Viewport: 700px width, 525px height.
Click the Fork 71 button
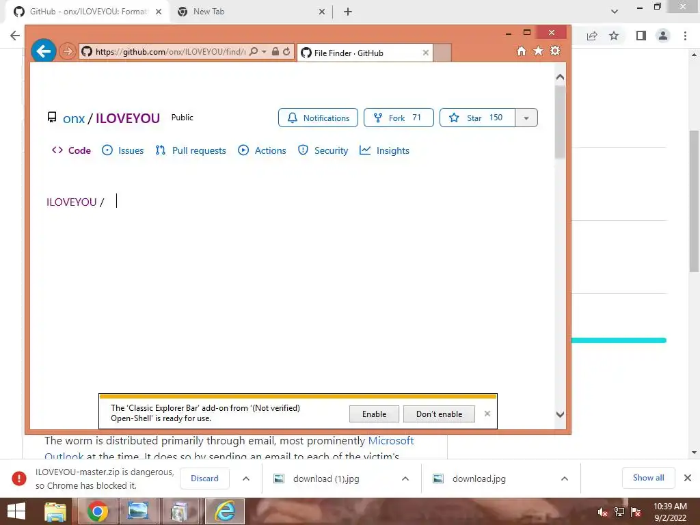[399, 118]
